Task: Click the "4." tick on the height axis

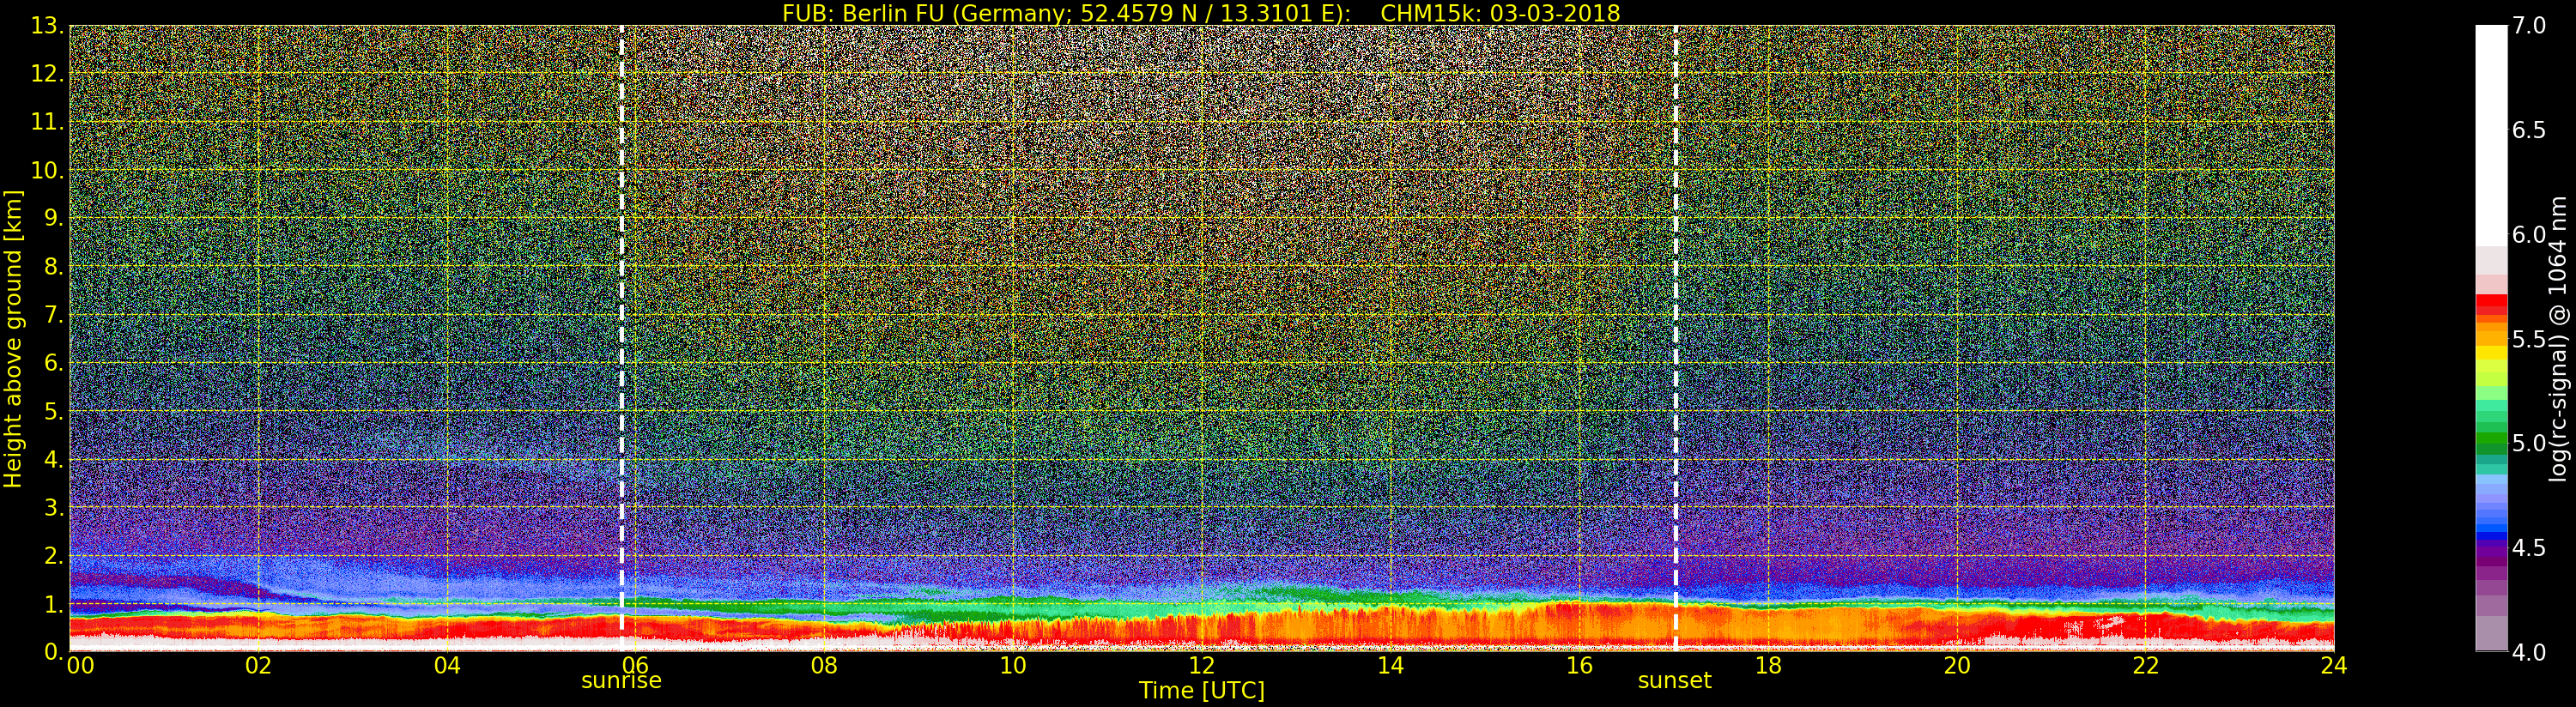Action: click(x=53, y=459)
